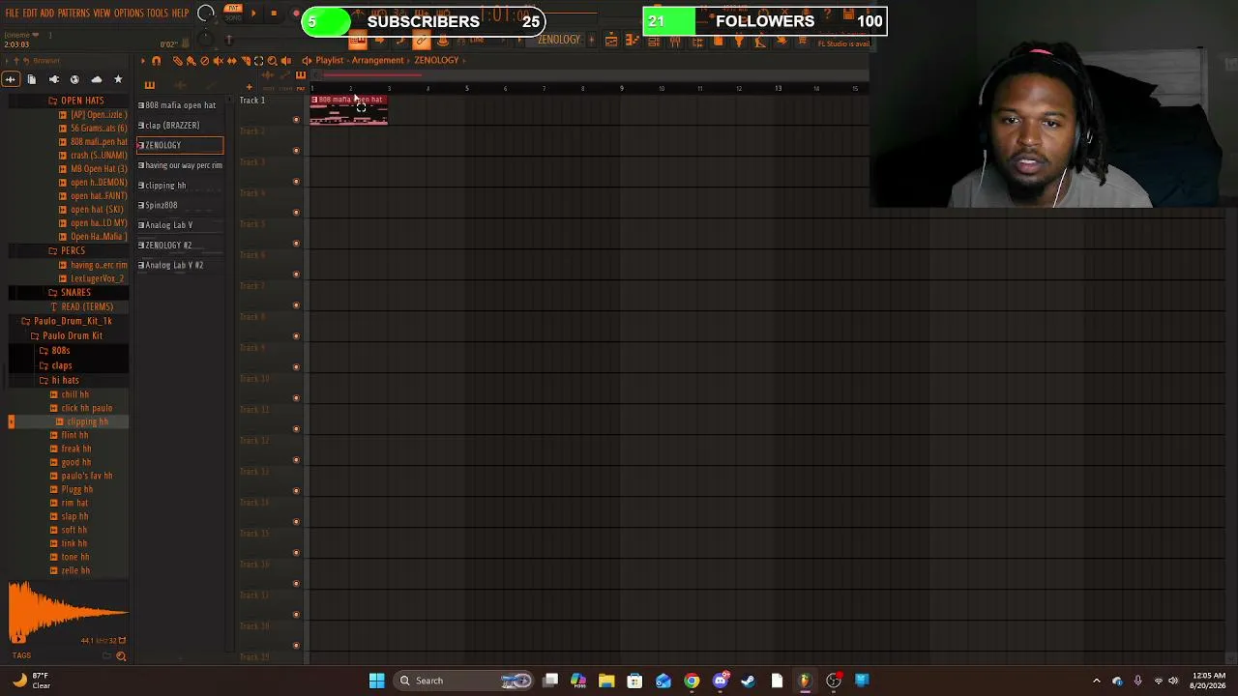The image size is (1238, 696).
Task: Expand the SNARES folder
Action: pyautogui.click(x=75, y=292)
